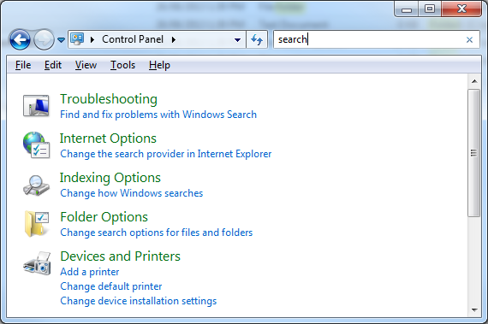This screenshot has width=488, height=324.
Task: Open the Edit menu
Action: click(53, 65)
